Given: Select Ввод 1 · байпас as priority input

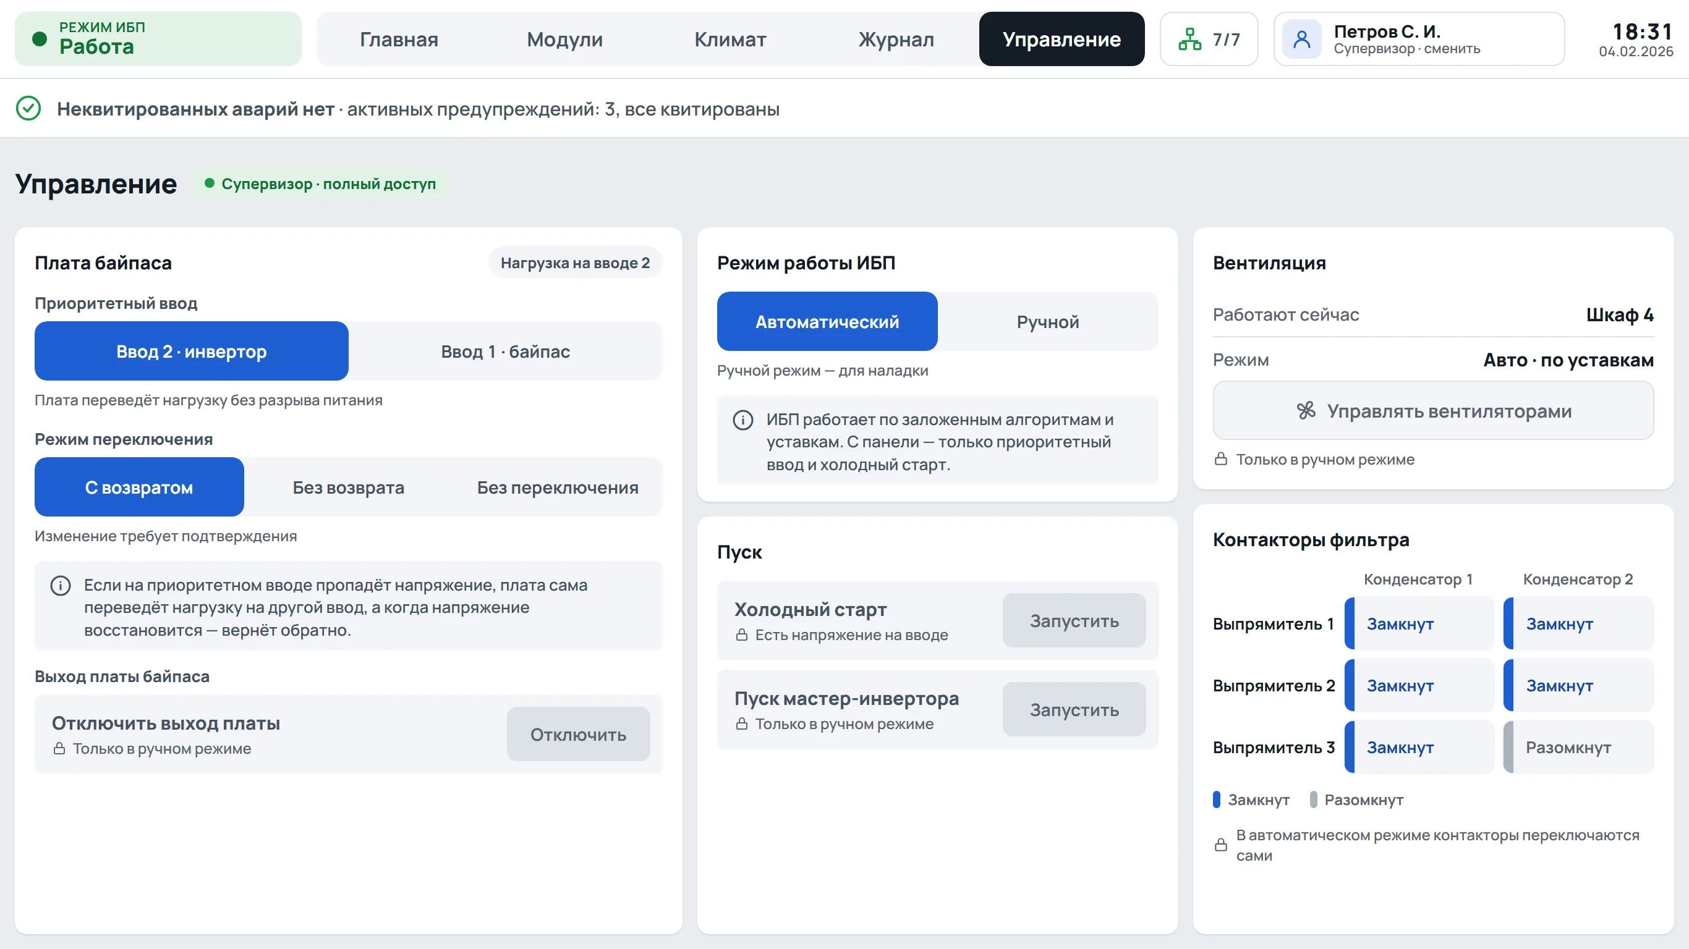Looking at the screenshot, I should 506,352.
